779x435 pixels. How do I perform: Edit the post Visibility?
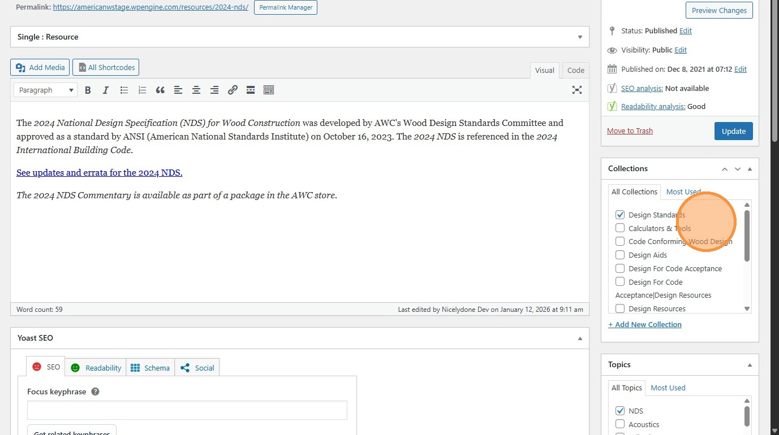click(x=681, y=50)
